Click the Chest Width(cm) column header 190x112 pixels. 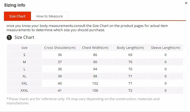95,48
